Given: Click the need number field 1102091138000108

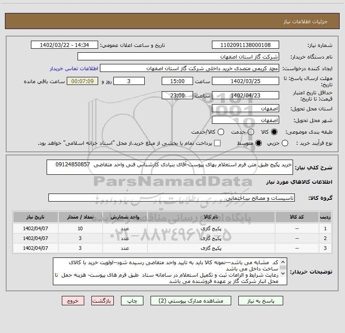Looking at the screenshot, I should click(x=246, y=45).
